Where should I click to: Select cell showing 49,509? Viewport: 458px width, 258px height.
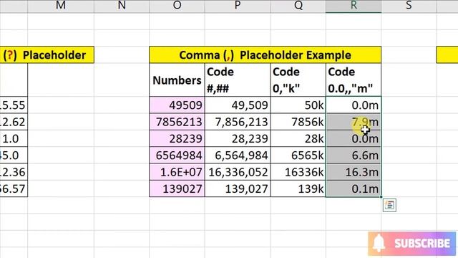click(238, 105)
